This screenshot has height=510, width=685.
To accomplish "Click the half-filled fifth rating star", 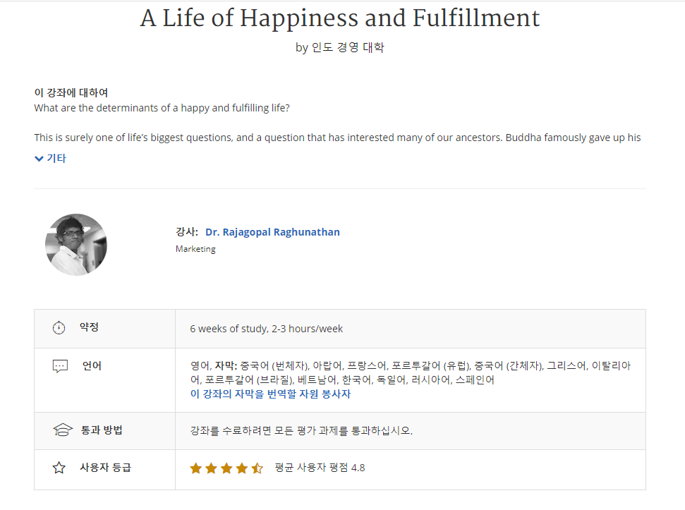I will click(x=257, y=468).
